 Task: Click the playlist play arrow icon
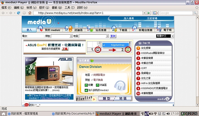94,99
